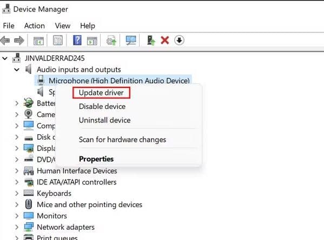Viewport: 324px width, 240px height.
Task: Expand the Cameras chevron
Action: click(x=17, y=114)
